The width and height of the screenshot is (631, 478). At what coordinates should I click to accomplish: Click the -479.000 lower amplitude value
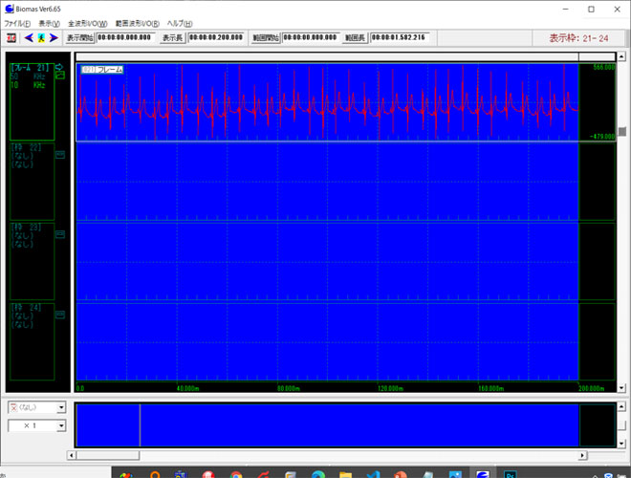pyautogui.click(x=602, y=137)
